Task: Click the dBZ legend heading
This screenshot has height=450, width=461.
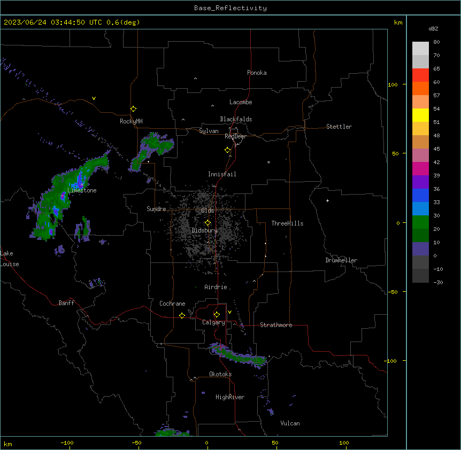Action: [x=433, y=29]
